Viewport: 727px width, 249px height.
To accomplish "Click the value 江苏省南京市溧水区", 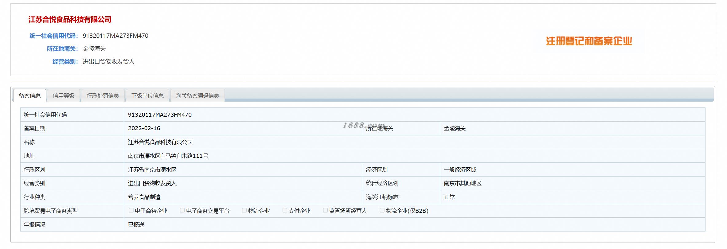I will tap(152, 170).
